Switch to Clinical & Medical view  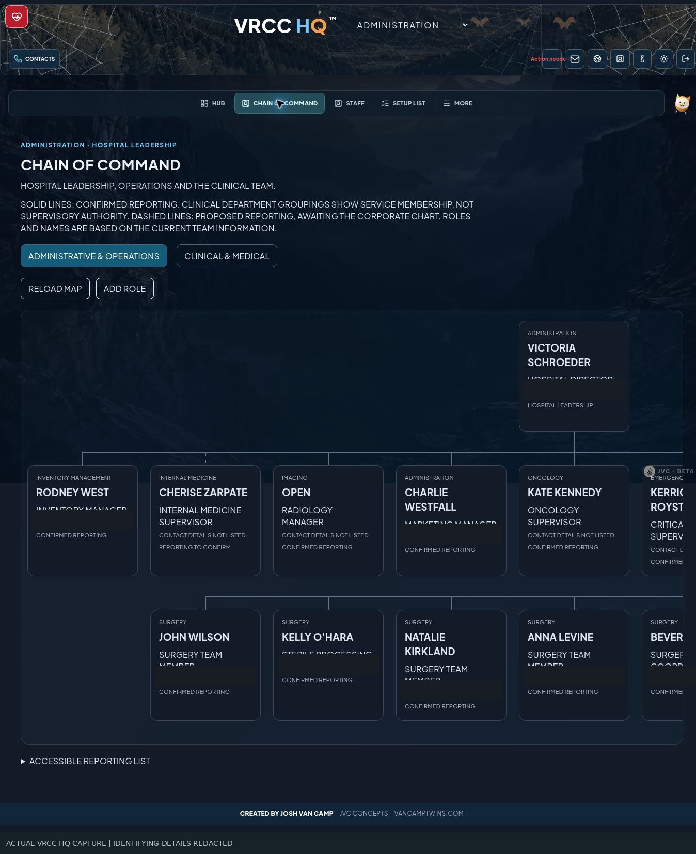[x=227, y=256]
